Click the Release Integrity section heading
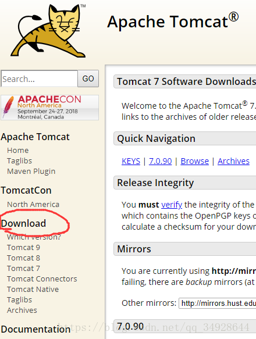Image resolution: width=256 pixels, height=339 pixels. click(155, 183)
